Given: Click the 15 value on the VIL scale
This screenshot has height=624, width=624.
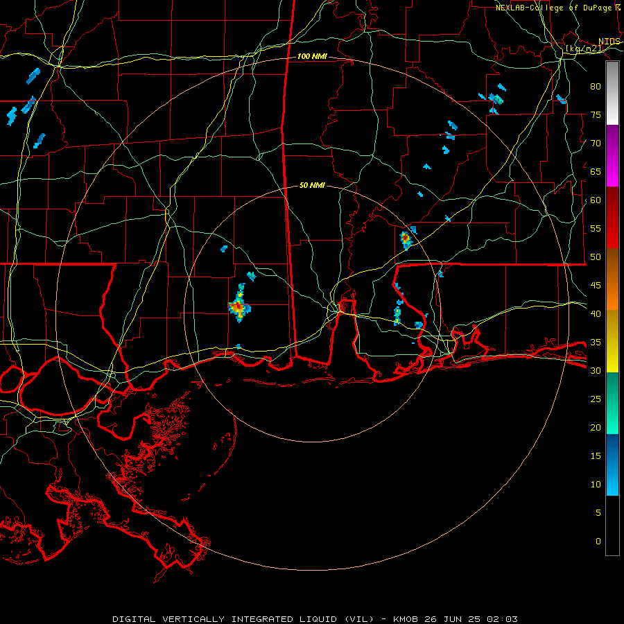Looking at the screenshot, I should pos(596,456).
